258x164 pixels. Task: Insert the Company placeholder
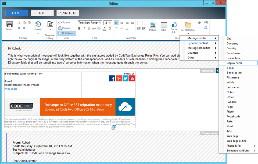[x=238, y=43]
